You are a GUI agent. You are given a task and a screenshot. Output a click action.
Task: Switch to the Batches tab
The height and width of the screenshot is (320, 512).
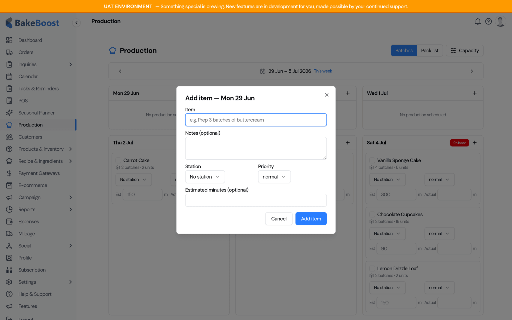[404, 50]
